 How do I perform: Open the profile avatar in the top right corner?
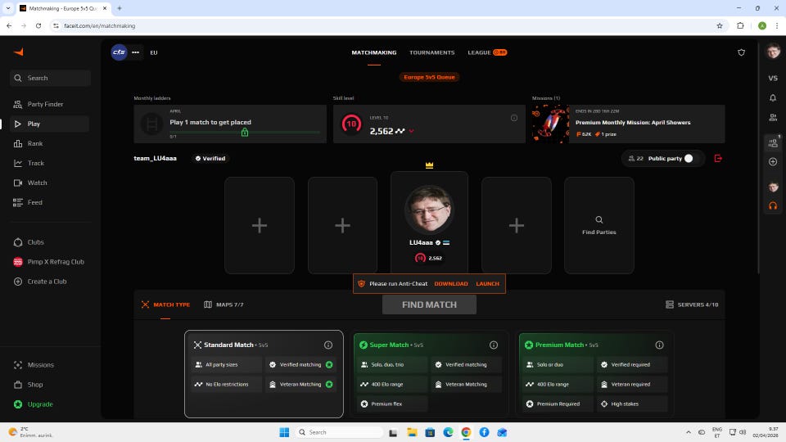[x=773, y=51]
